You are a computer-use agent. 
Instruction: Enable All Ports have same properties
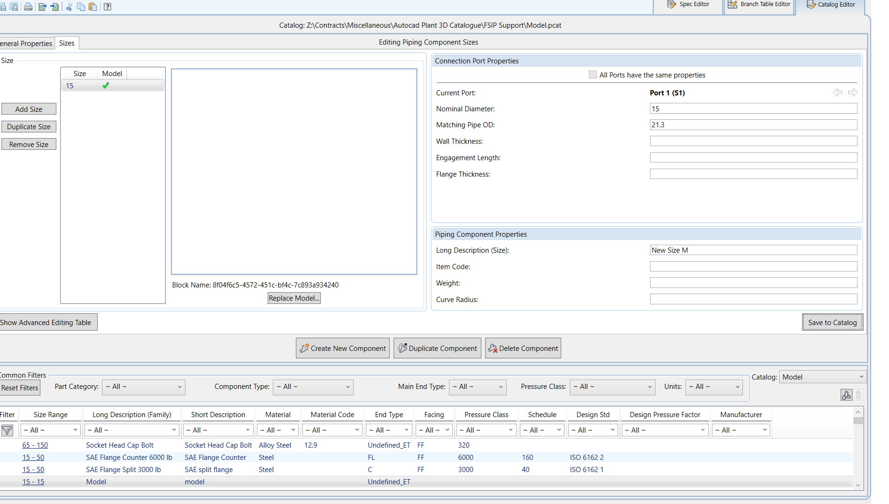pyautogui.click(x=593, y=75)
